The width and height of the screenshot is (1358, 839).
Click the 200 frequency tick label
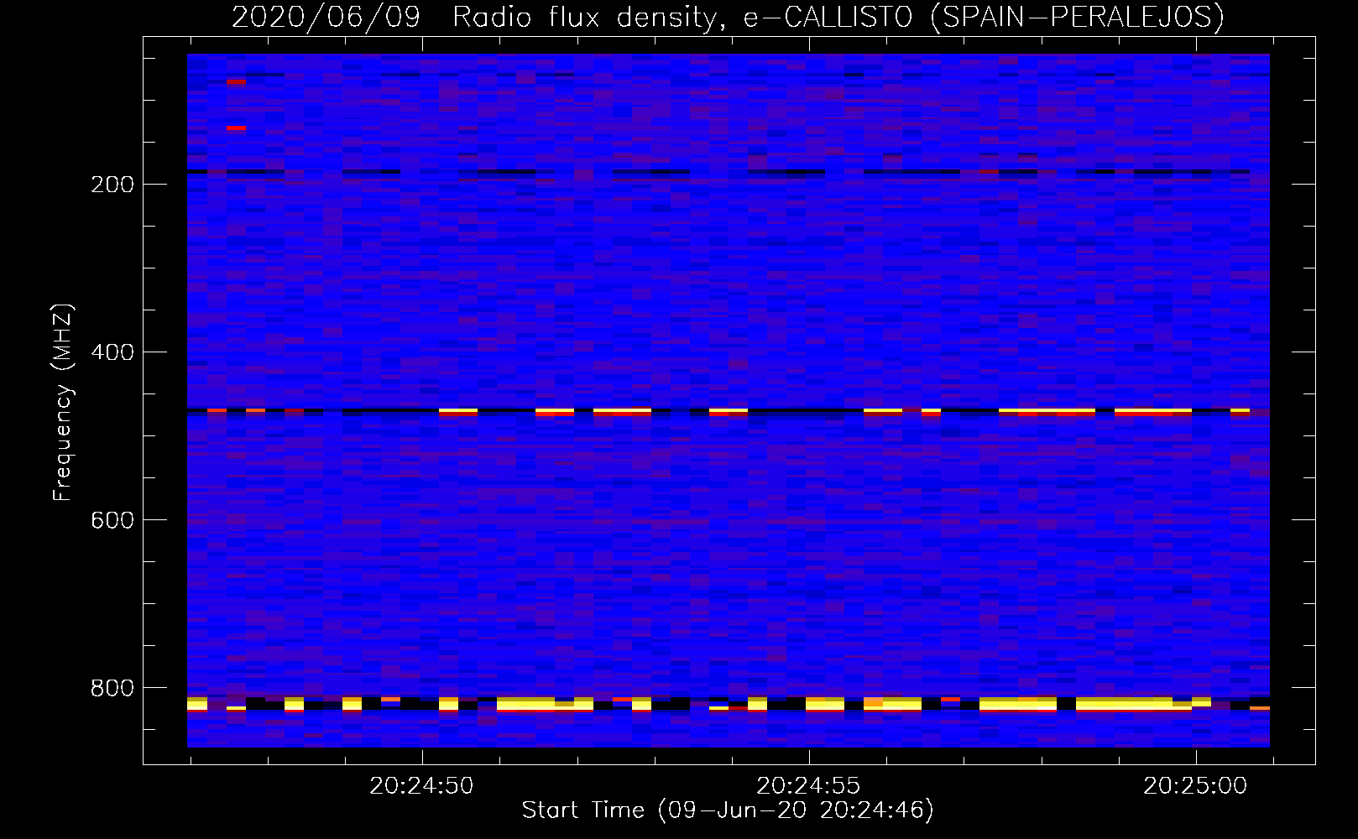pos(112,185)
